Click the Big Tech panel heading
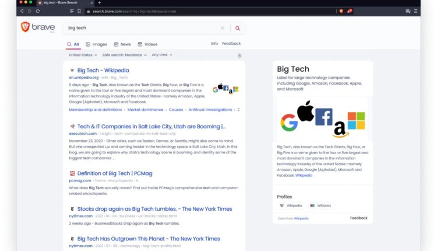Screen dimensions: 437x251 [x=293, y=69]
